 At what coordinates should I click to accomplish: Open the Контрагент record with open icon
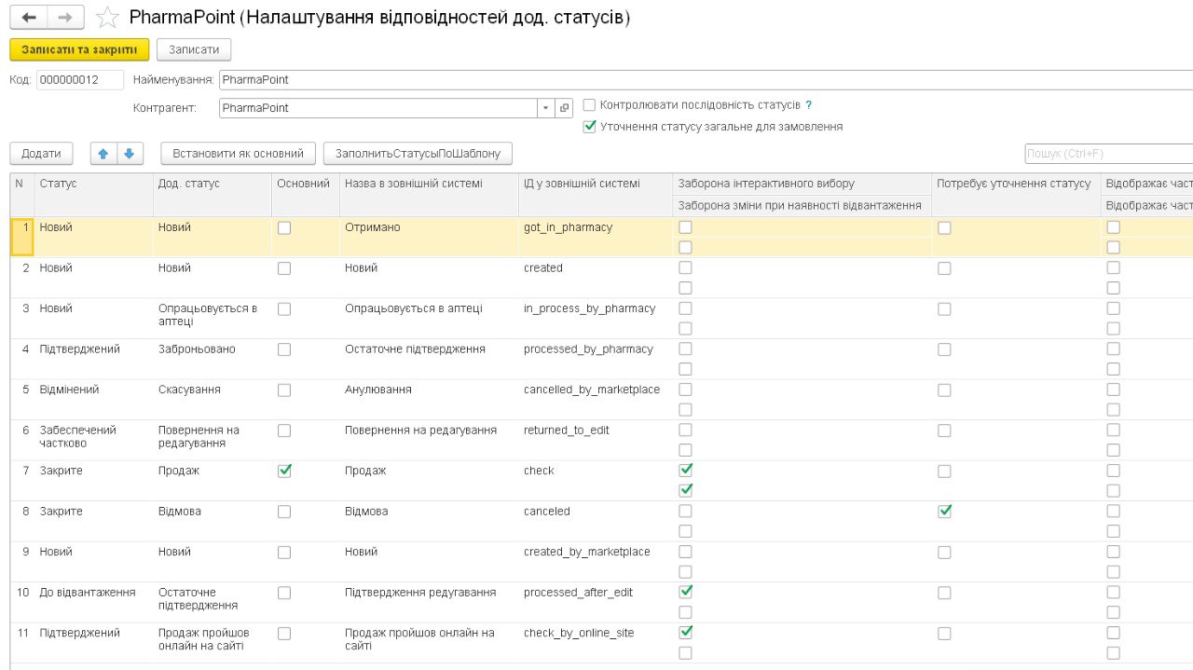(564, 108)
